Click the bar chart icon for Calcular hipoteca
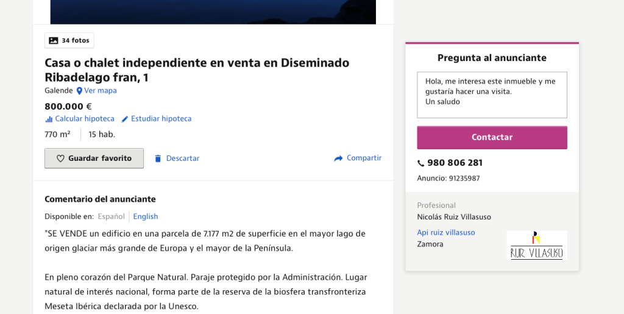 pos(49,119)
